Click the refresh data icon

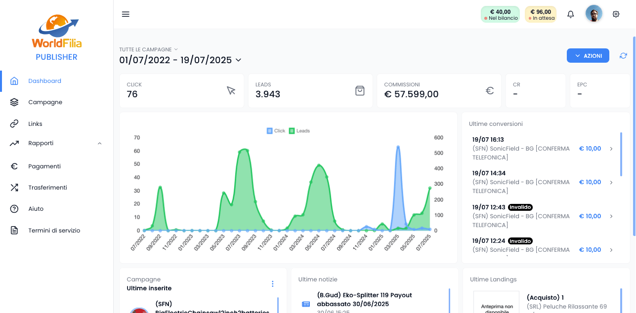[623, 56]
